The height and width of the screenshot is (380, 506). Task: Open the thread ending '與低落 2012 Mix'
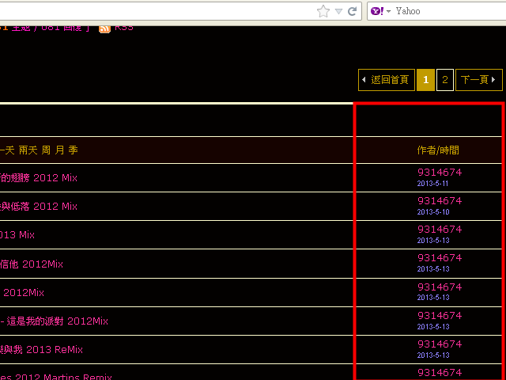[39, 206]
